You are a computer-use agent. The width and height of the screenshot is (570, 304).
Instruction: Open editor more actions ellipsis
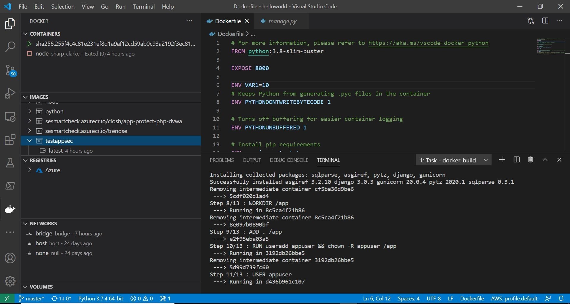click(559, 21)
